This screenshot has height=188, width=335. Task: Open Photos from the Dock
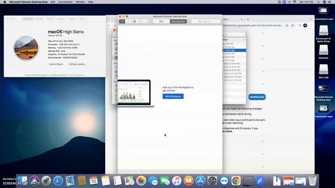[141, 181]
